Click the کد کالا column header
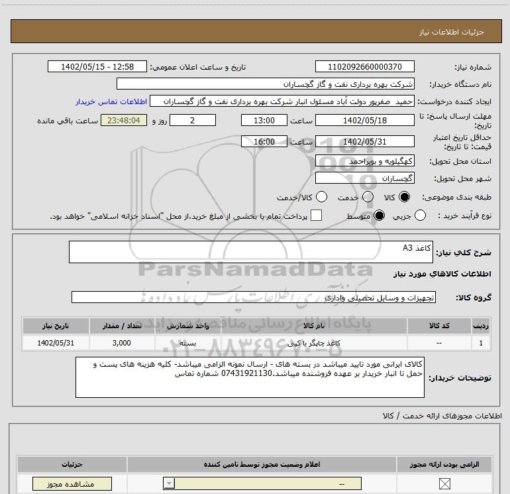 coord(439,326)
